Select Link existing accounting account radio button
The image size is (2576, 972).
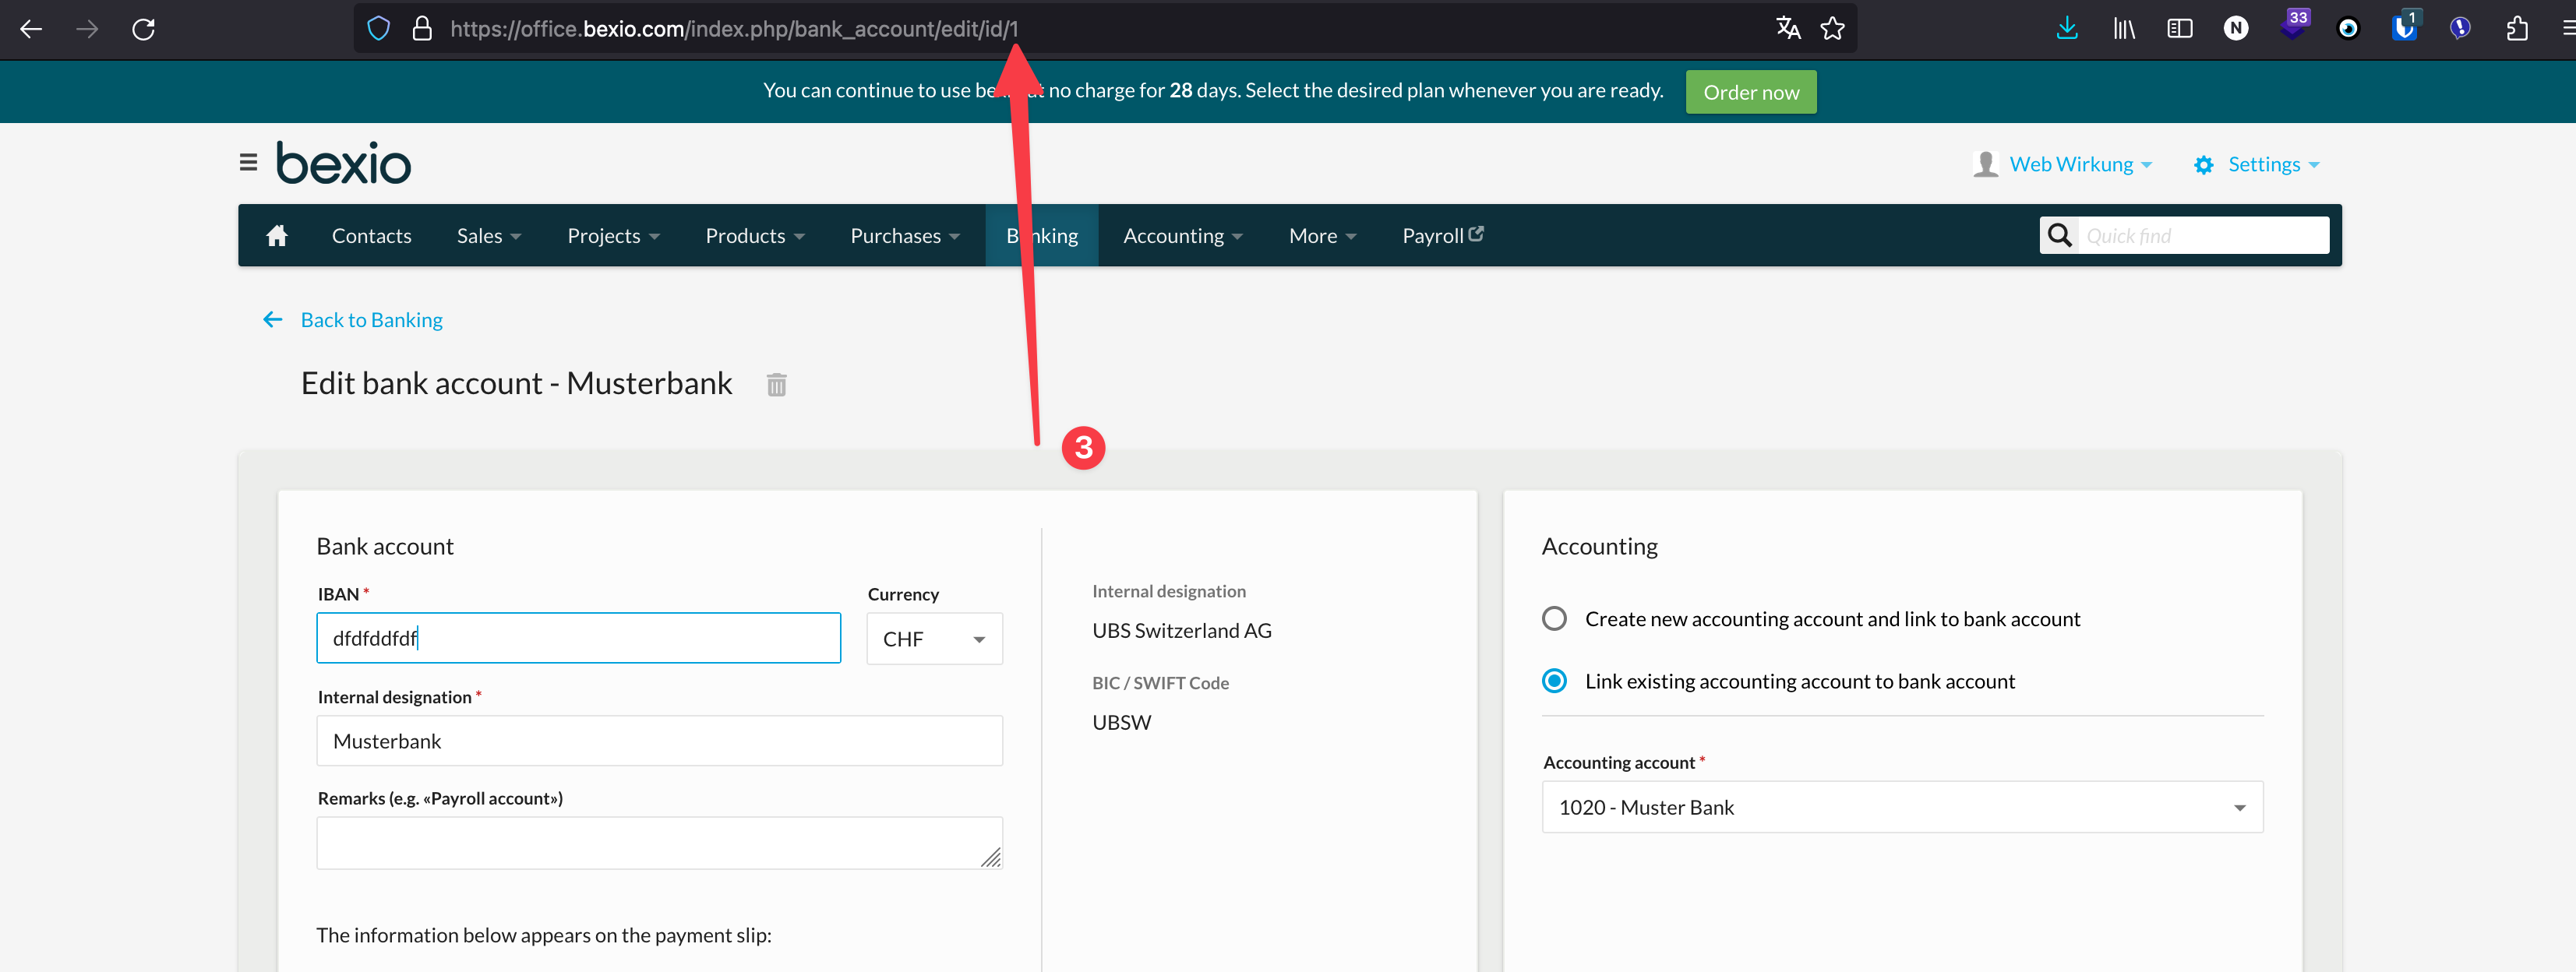click(x=1554, y=681)
